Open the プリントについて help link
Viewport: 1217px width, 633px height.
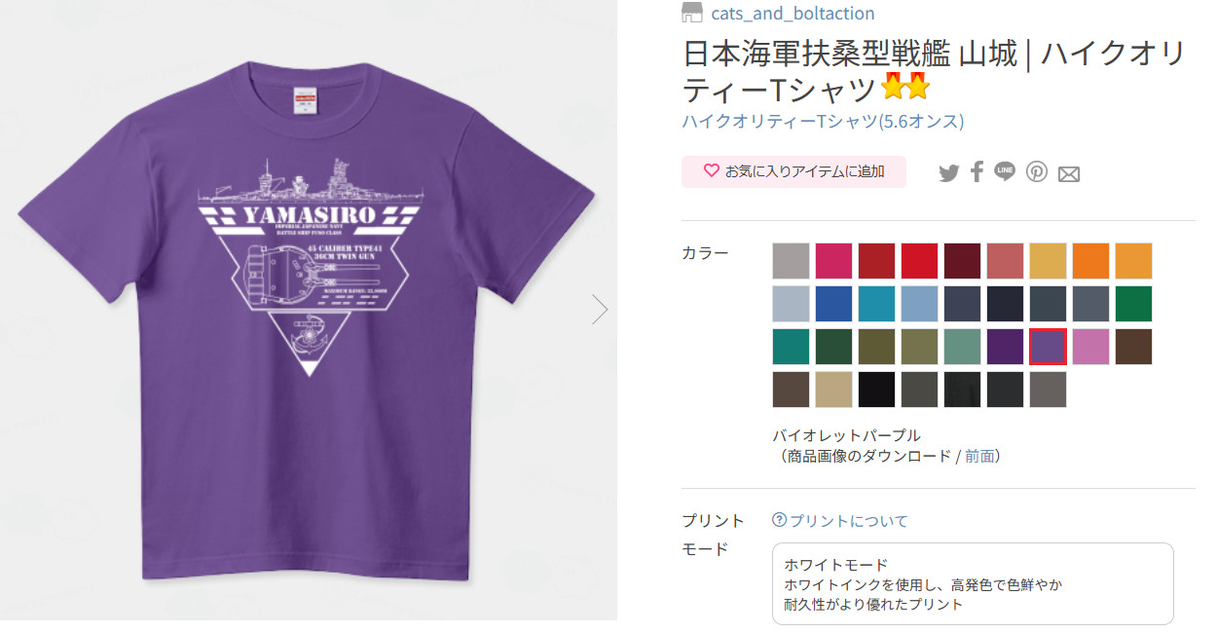click(848, 521)
